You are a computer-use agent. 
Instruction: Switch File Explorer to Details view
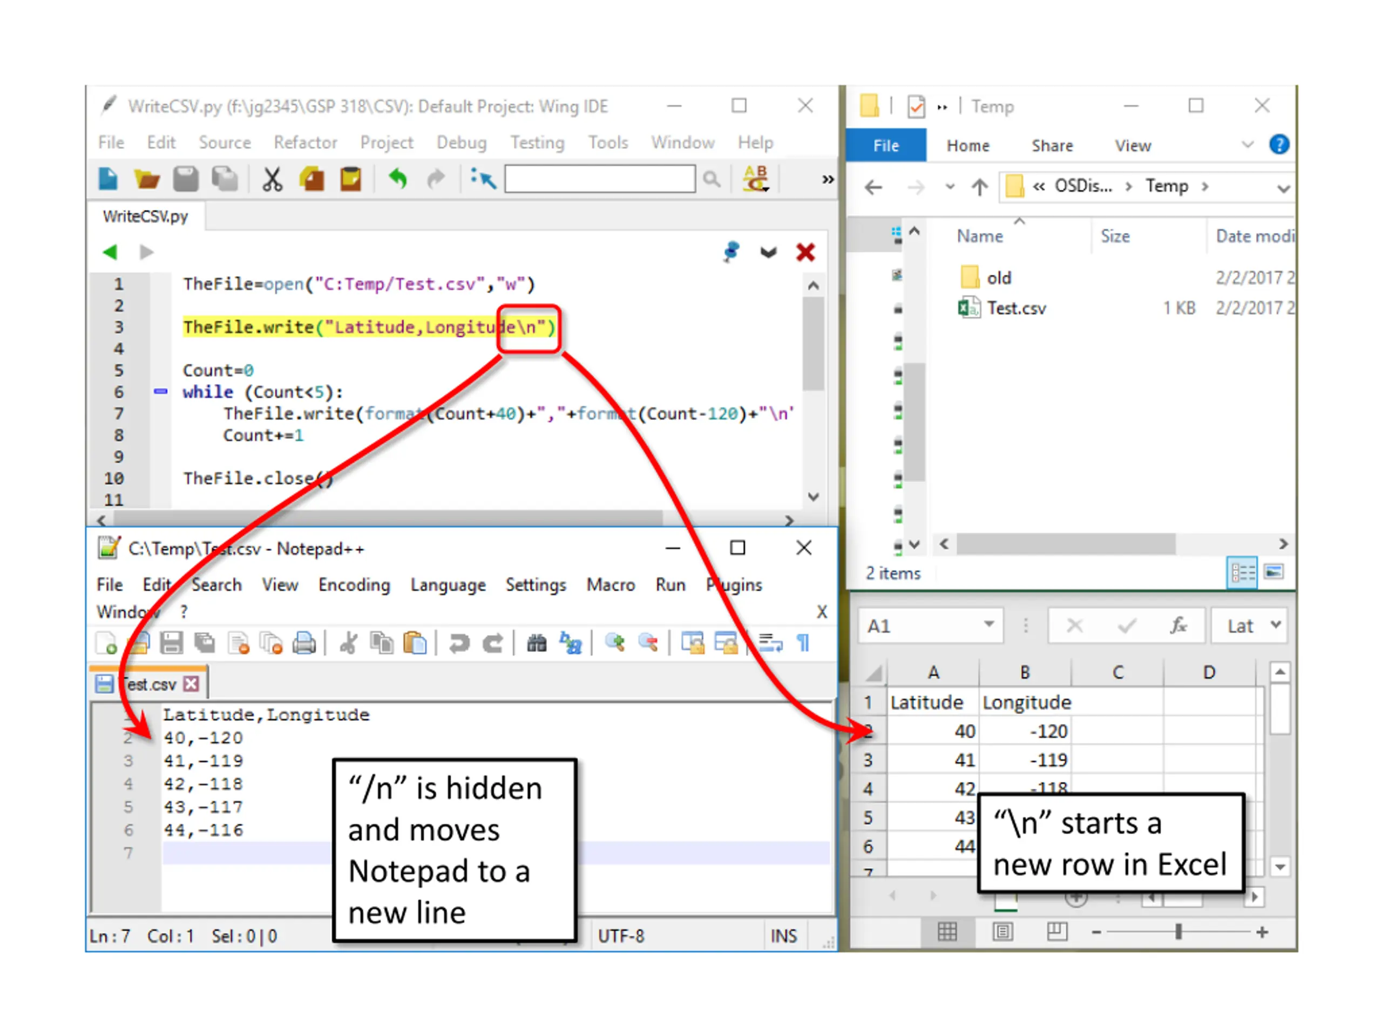[1243, 572]
